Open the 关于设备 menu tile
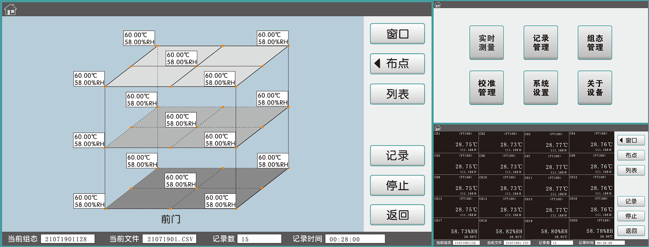 point(595,88)
